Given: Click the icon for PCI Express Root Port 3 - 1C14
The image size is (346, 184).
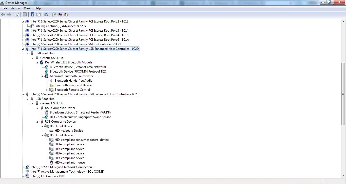Looking at the screenshot, I should pos(27,31).
